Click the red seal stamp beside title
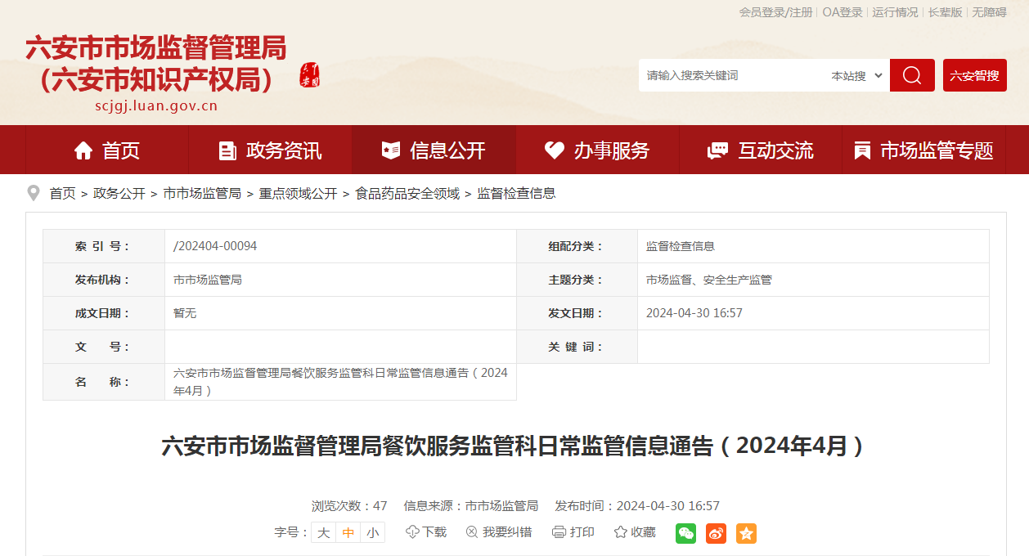The image size is (1029, 556). [x=310, y=74]
